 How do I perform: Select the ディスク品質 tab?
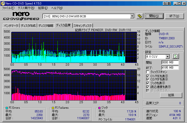point(63,25)
